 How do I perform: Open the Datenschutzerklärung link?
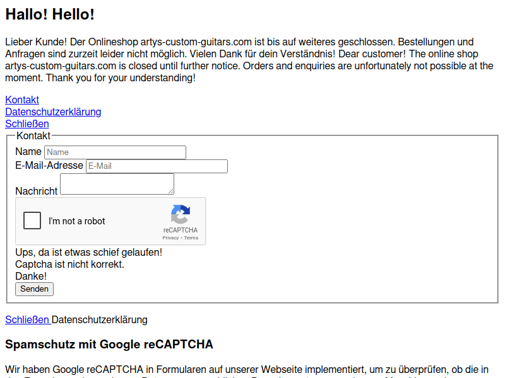pos(53,112)
